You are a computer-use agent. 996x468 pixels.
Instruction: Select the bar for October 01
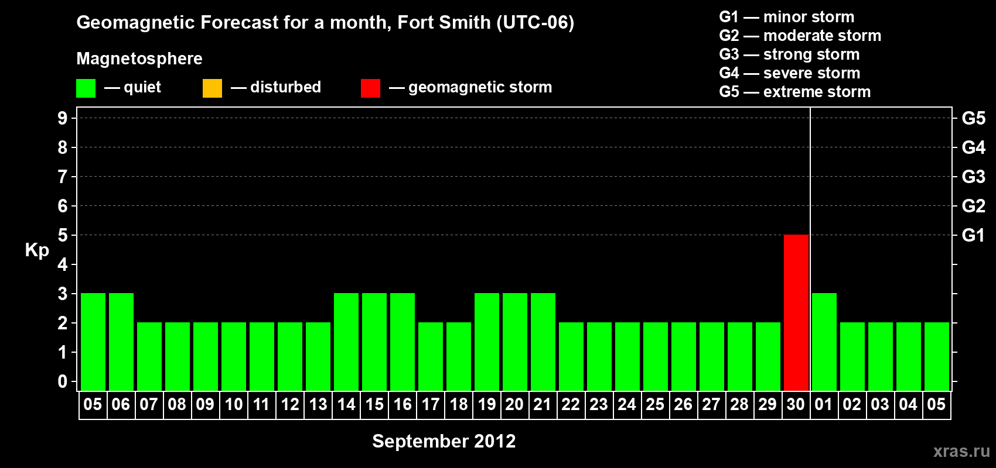click(824, 342)
